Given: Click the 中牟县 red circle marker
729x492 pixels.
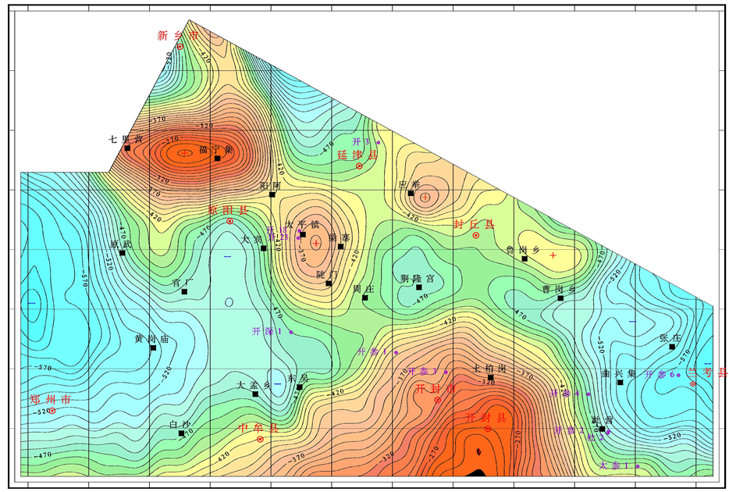Looking at the screenshot, I should point(260,439).
